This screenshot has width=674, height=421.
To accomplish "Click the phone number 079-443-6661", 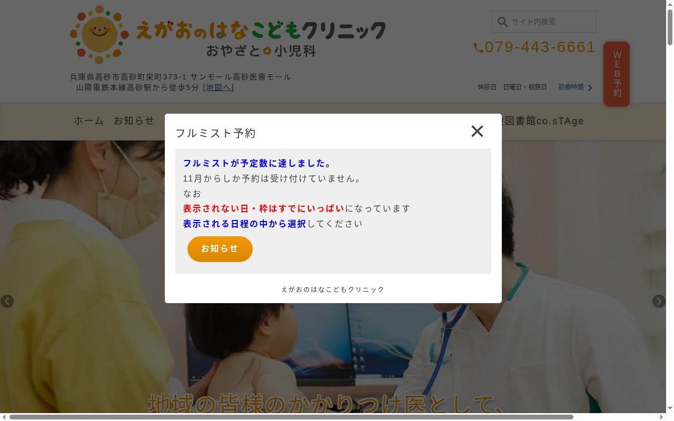I will tap(540, 47).
